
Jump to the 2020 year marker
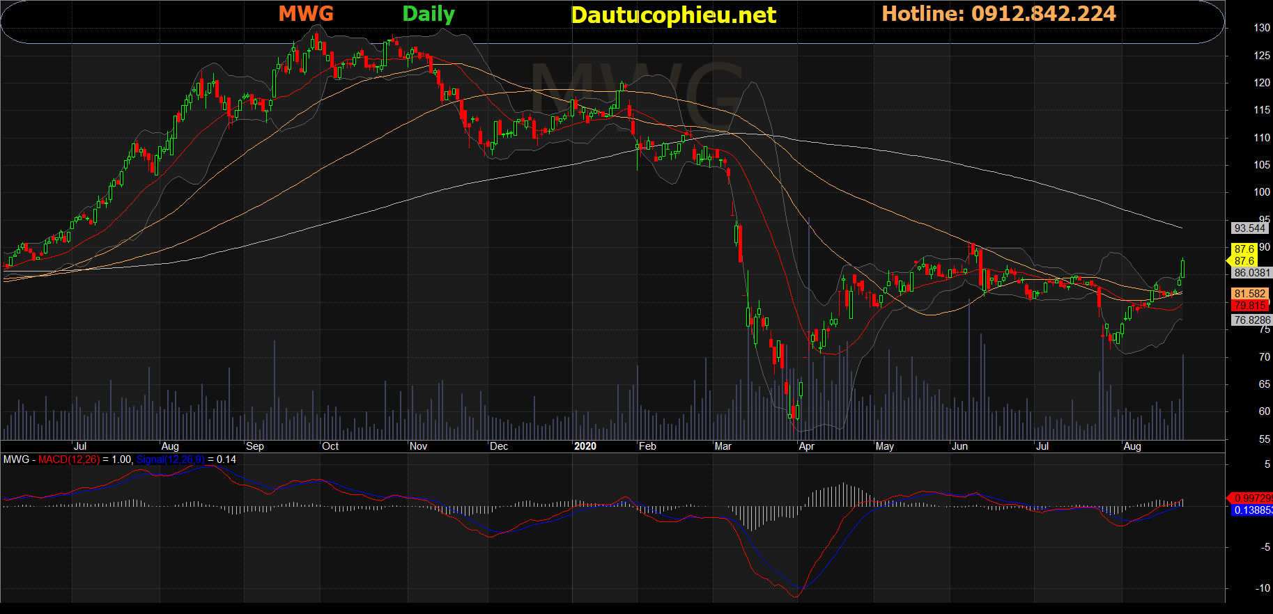coord(585,446)
